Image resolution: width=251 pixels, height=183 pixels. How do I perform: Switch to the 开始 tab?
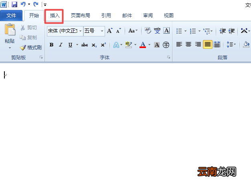[x=34, y=16]
